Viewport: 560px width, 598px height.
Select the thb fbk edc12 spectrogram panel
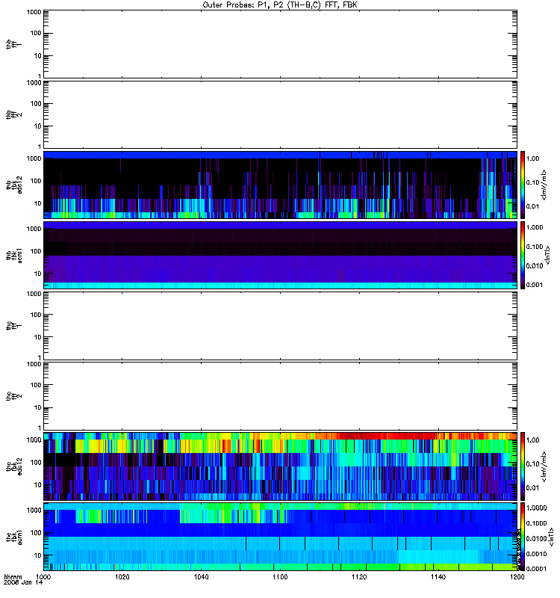pos(280,185)
